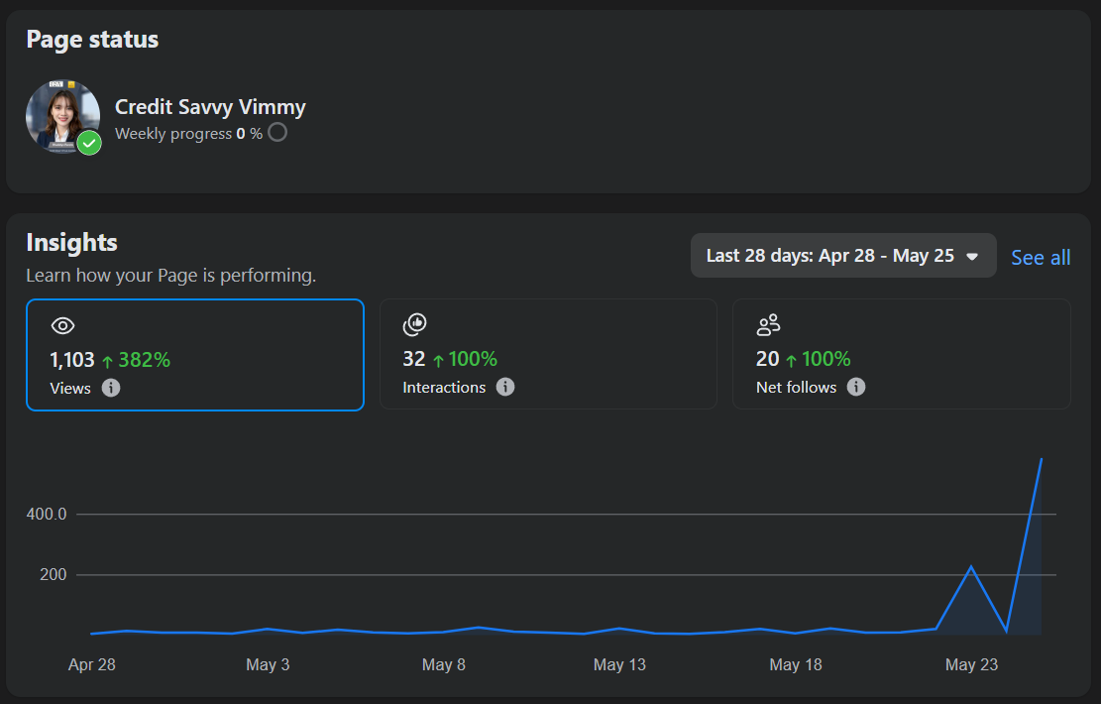Image resolution: width=1101 pixels, height=704 pixels.
Task: Open the Credit Savvy Vimmy page name
Action: 210,107
